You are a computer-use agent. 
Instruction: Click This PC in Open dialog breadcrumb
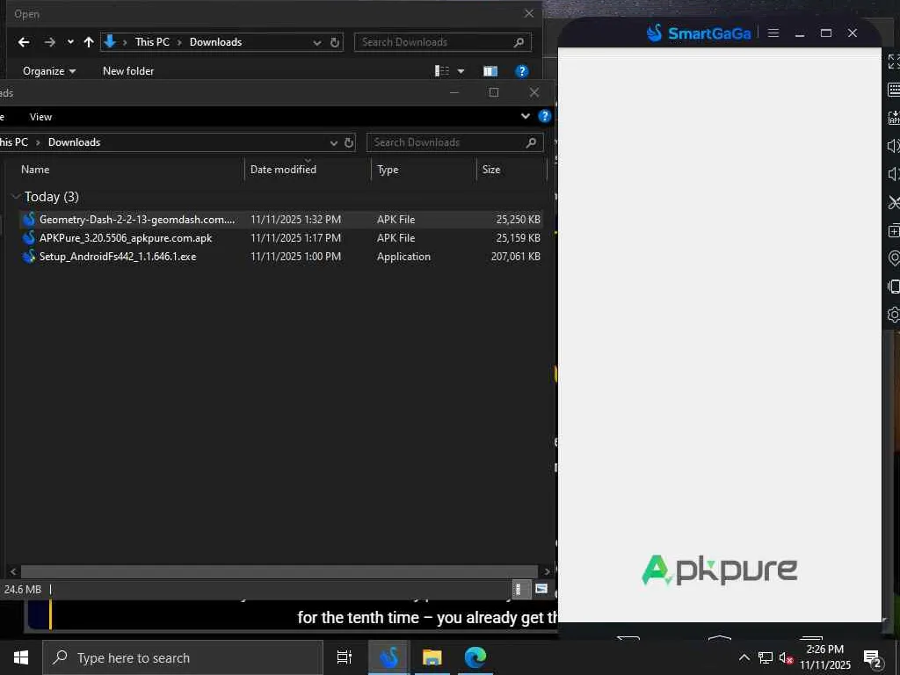[152, 42]
